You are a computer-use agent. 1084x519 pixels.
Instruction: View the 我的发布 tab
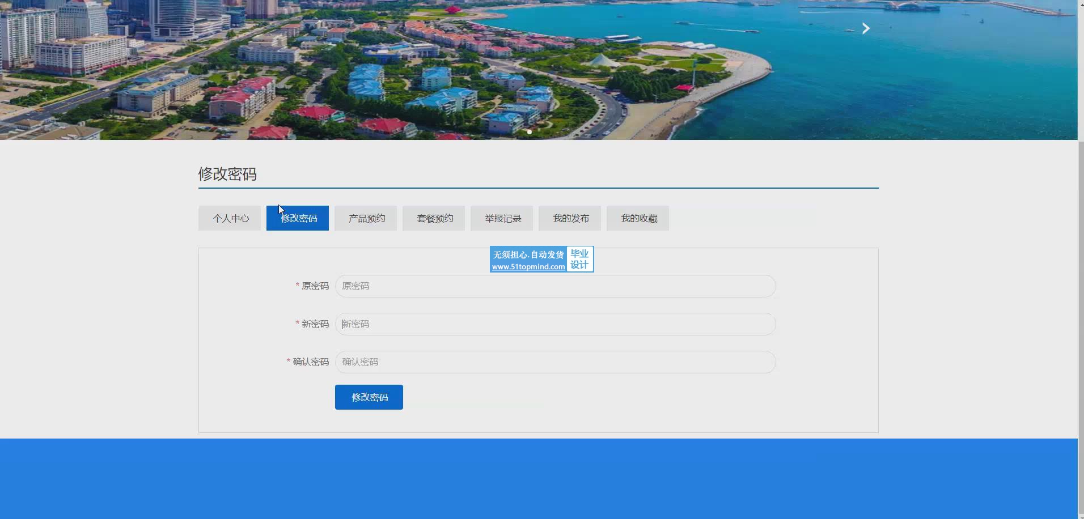[570, 218]
